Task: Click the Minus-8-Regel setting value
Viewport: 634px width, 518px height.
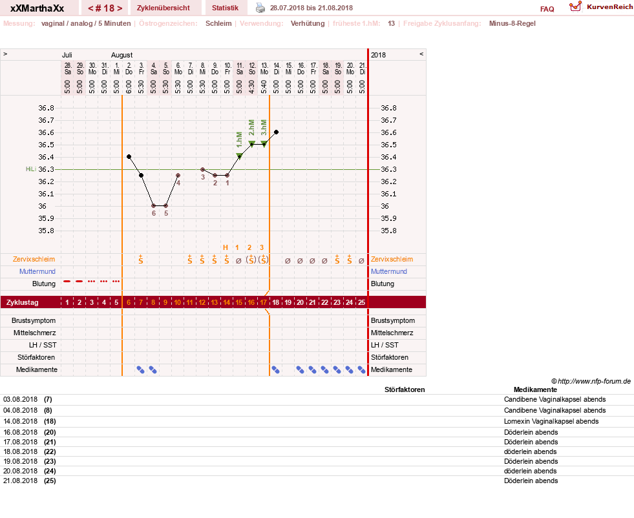Action: pyautogui.click(x=512, y=23)
